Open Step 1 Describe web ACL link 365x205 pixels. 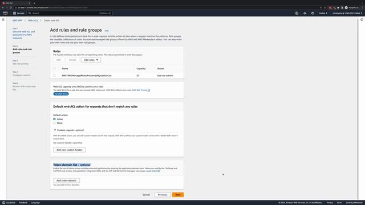24,35
